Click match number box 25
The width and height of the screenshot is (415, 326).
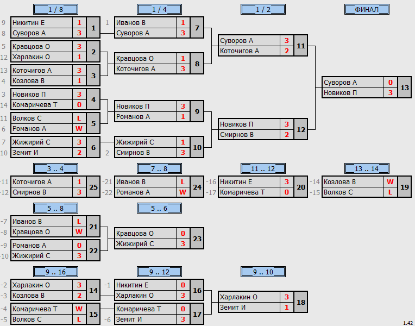pyautogui.click(x=93, y=187)
